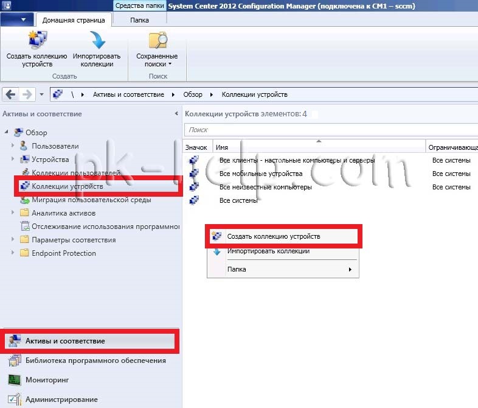Click the back navigation arrow
This screenshot has width=478, height=408.
coord(11,94)
